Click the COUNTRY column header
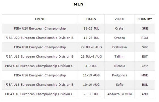The image size is (159, 102). 145,19
